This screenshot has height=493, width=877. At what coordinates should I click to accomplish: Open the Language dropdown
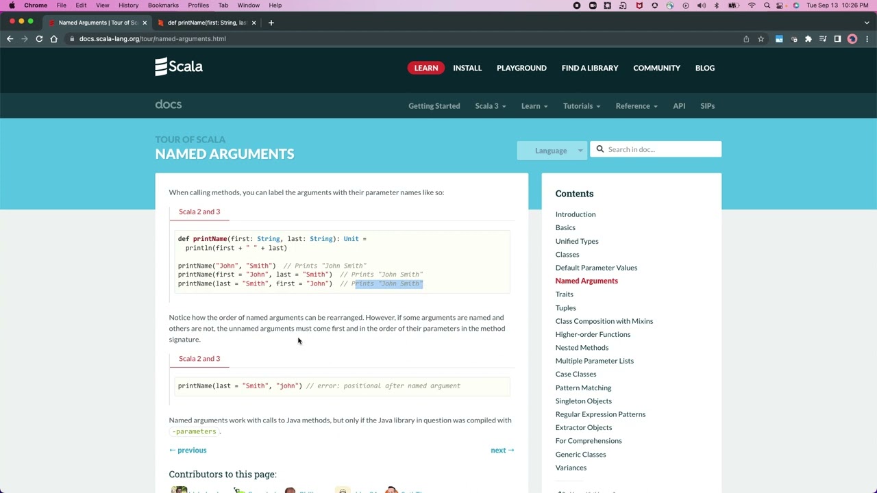[552, 151]
